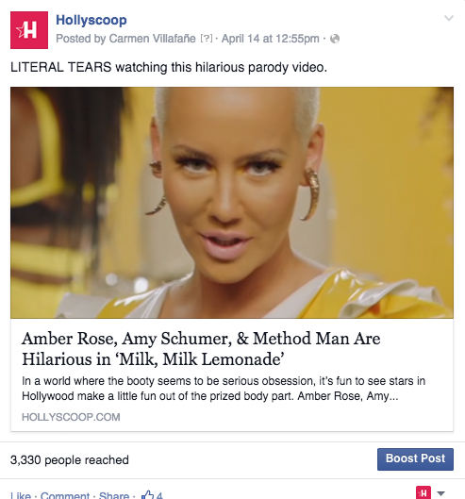Open the Hollyscoop page name link
The width and height of the screenshot is (465, 499).
pos(91,20)
